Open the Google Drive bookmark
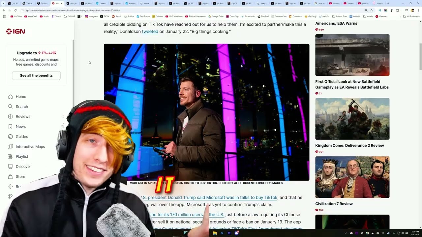 216,16
